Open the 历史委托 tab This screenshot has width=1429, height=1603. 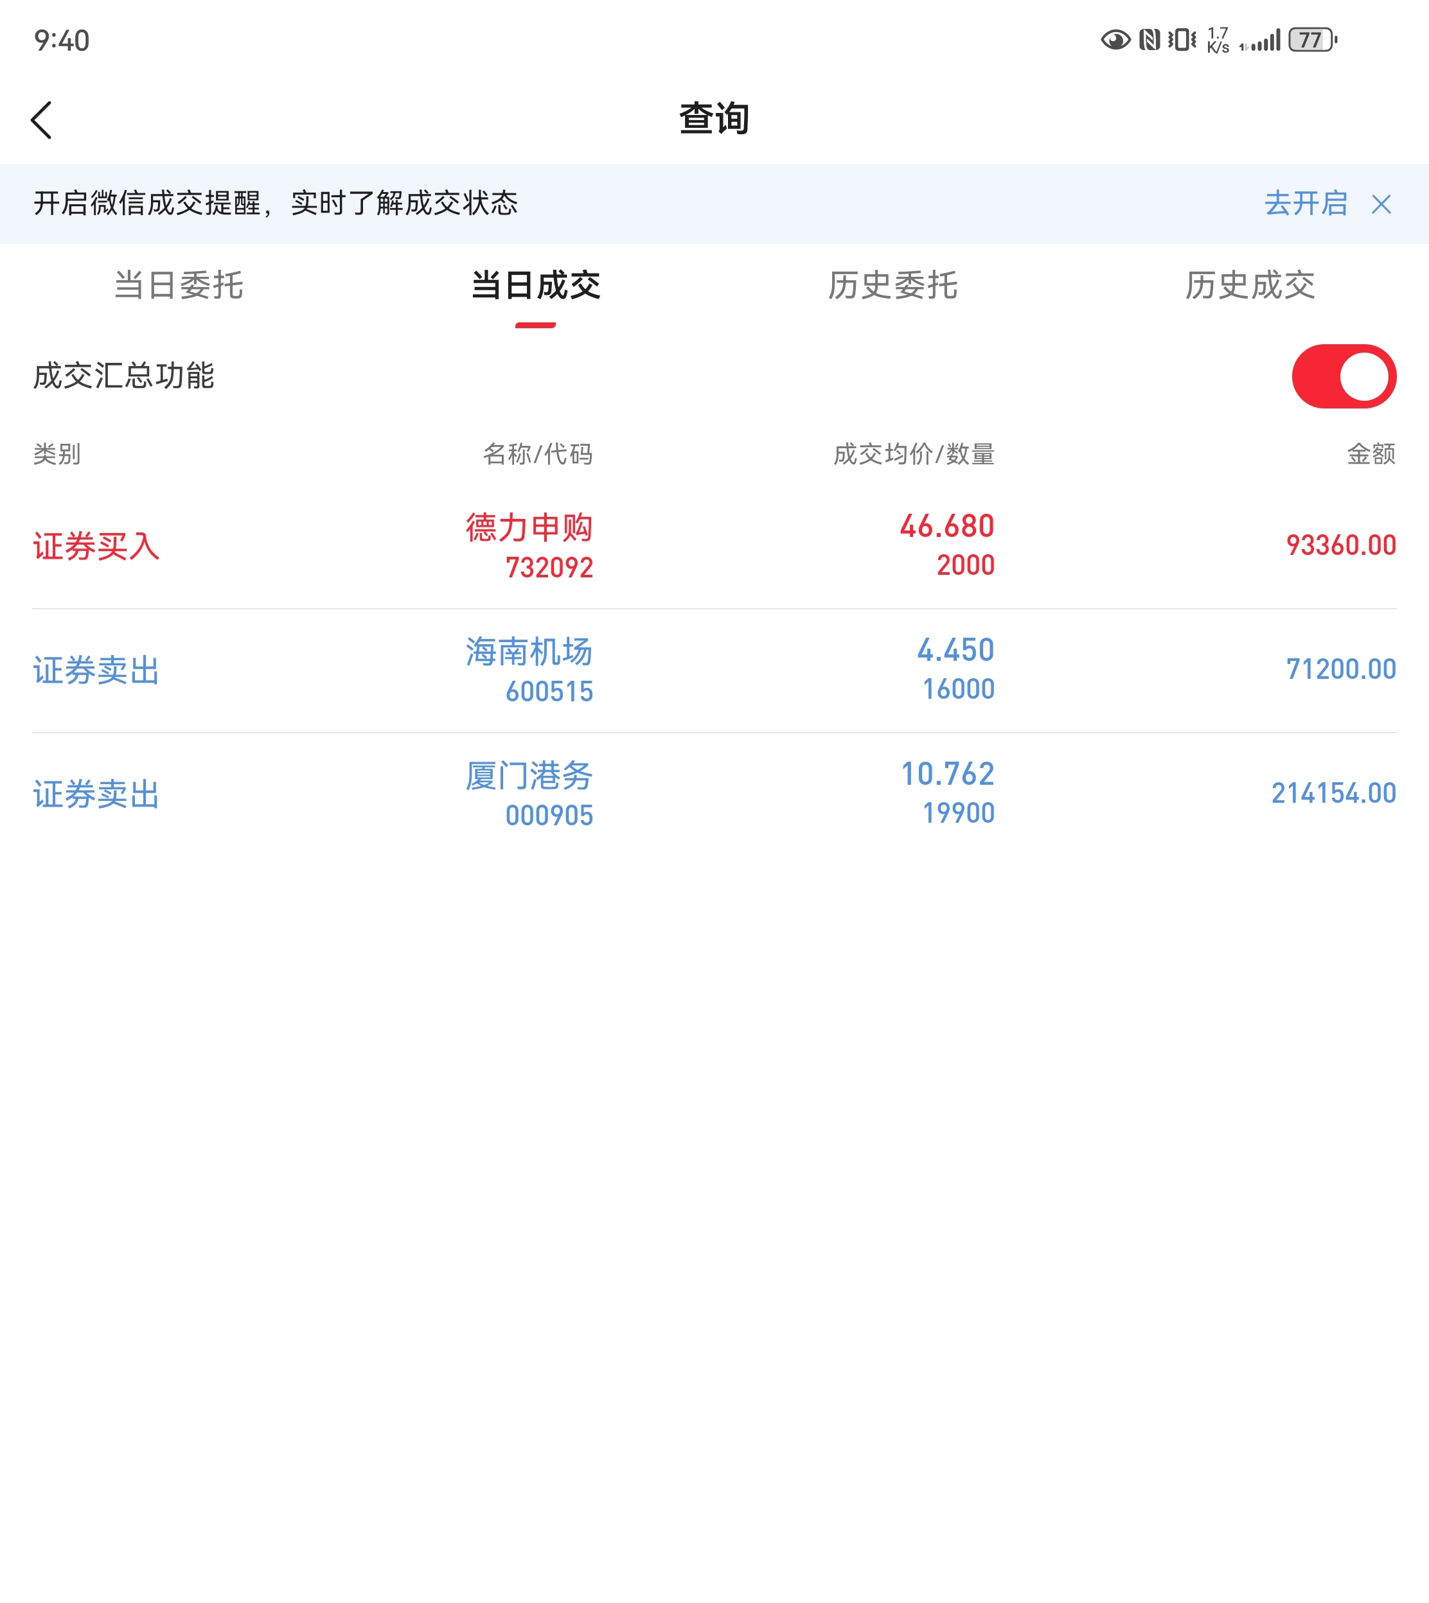892,285
